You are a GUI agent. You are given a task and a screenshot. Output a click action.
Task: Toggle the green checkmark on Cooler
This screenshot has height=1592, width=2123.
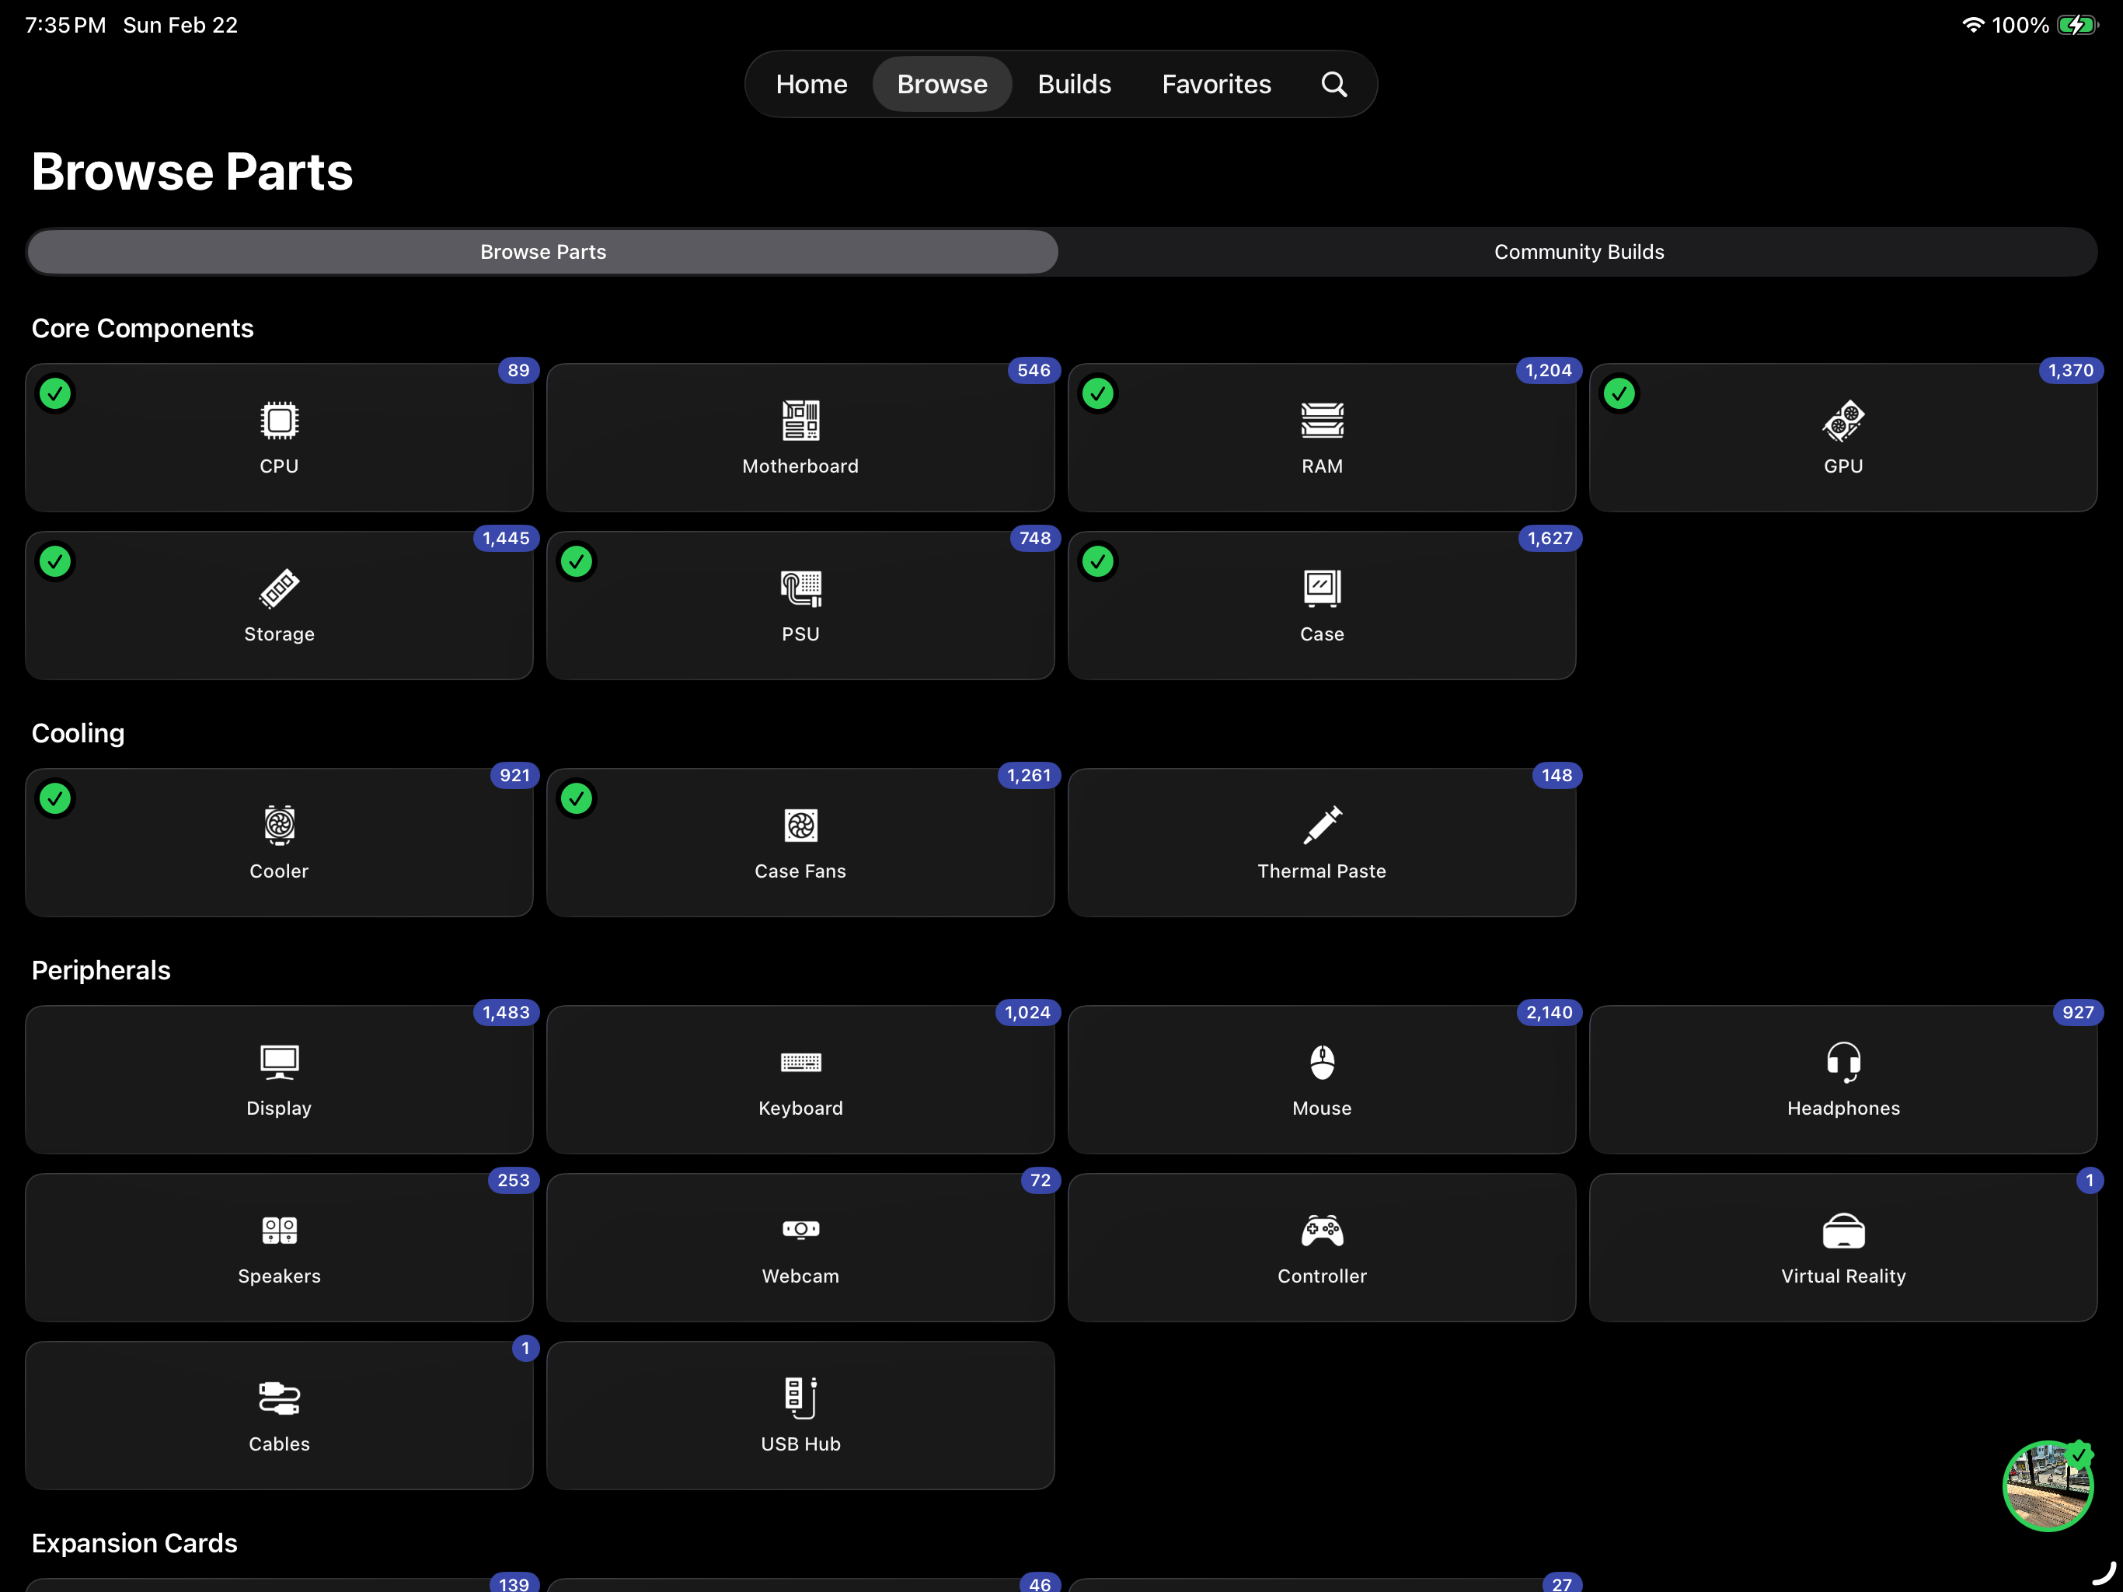click(56, 799)
